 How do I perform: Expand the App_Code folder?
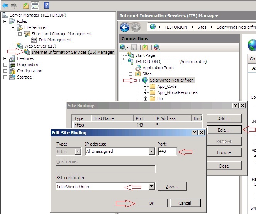point(145,86)
